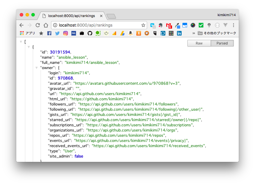The width and height of the screenshot is (255, 185).
Task: Collapse the "owner" object
Action: 37,68
